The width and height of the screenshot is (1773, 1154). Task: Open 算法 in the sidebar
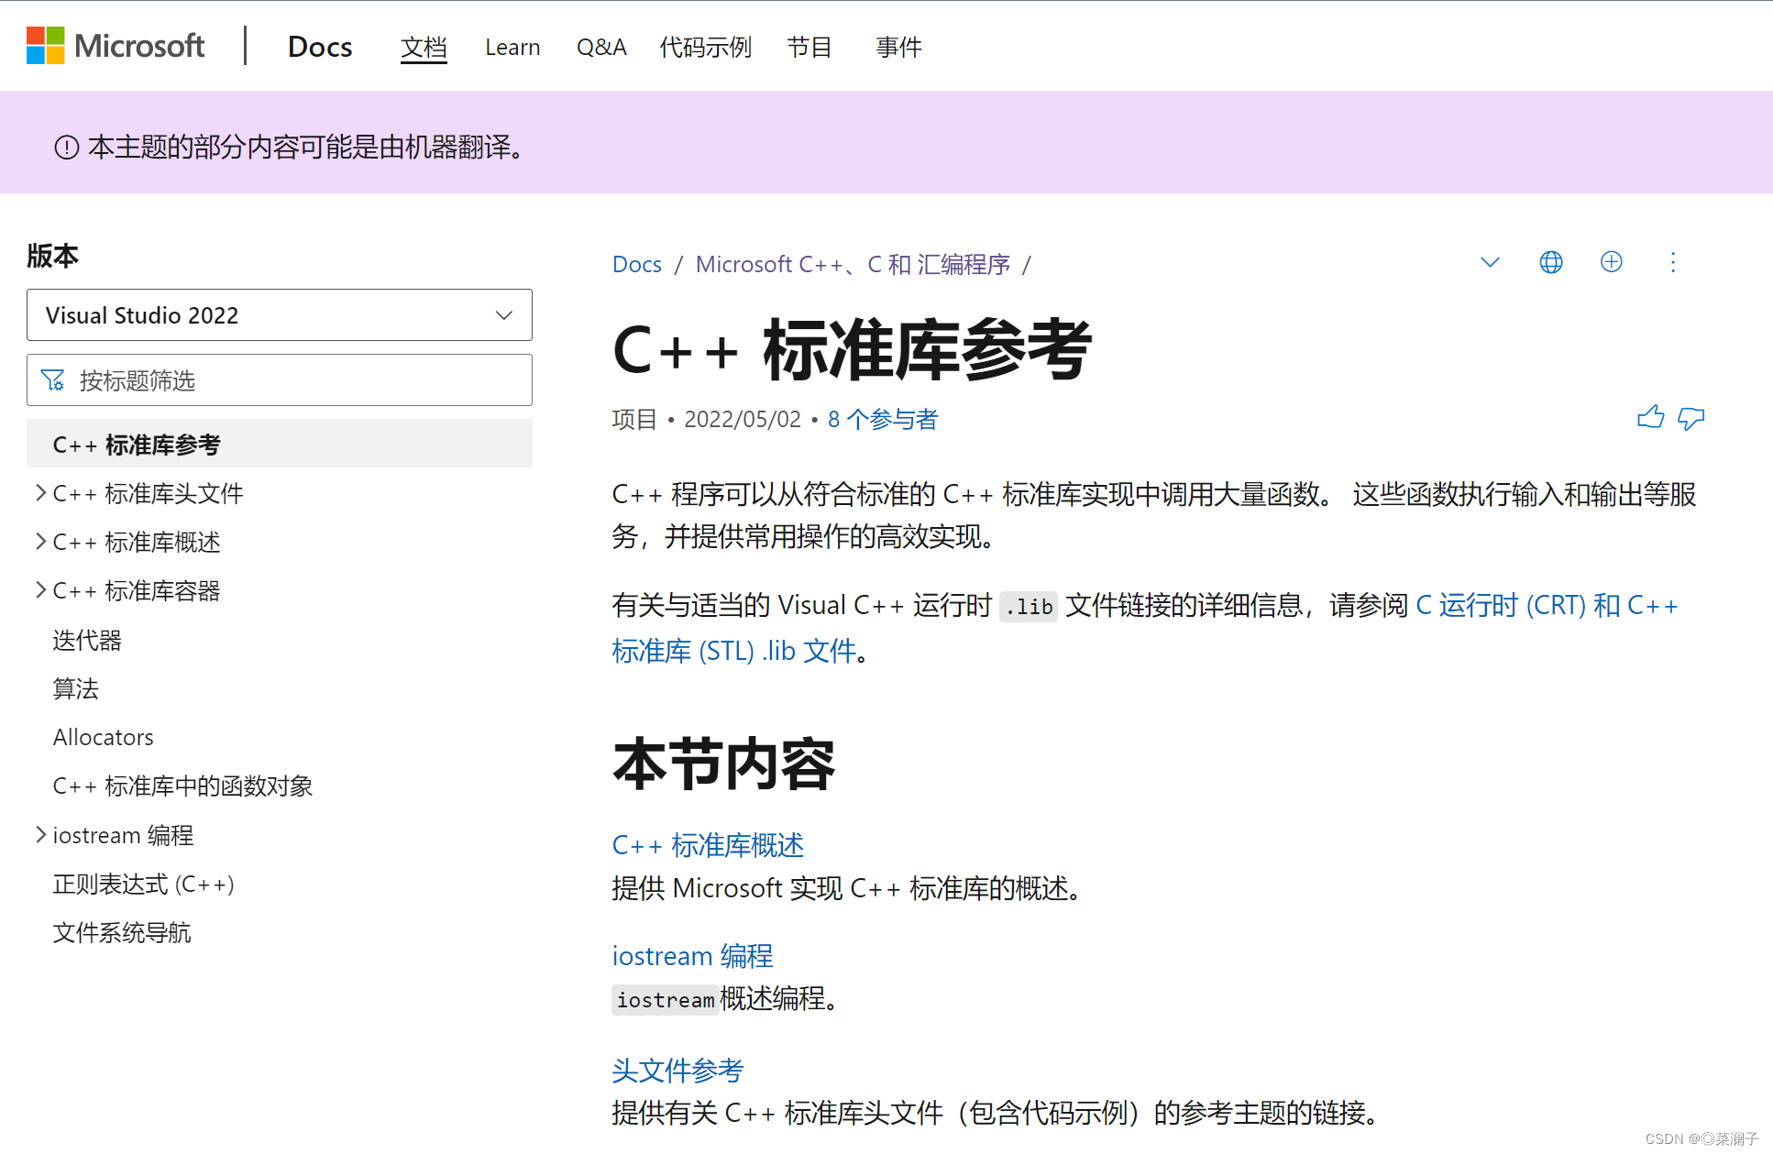click(x=75, y=689)
